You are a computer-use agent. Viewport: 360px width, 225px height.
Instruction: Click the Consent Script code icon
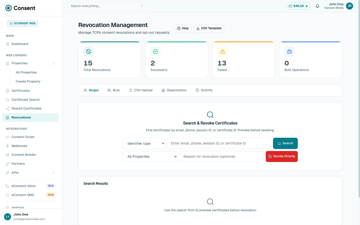point(7,137)
